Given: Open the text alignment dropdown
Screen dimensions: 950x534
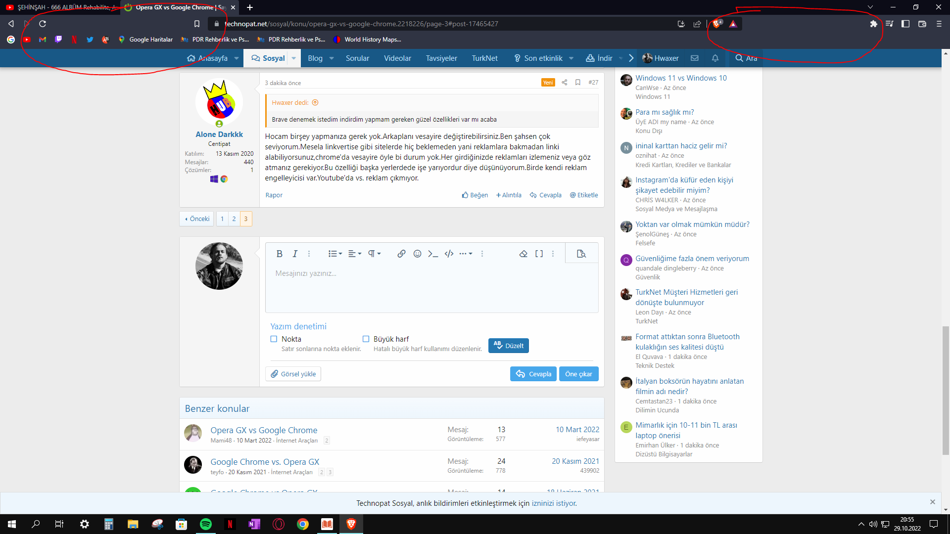Looking at the screenshot, I should click(354, 254).
